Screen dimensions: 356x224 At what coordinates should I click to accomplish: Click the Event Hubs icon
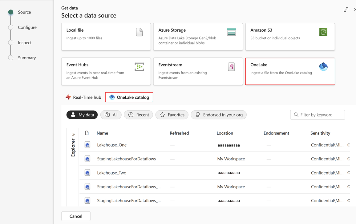point(139,67)
